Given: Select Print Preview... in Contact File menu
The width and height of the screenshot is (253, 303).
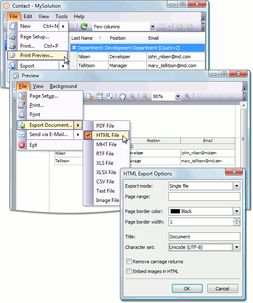Looking at the screenshot, I should [38, 55].
